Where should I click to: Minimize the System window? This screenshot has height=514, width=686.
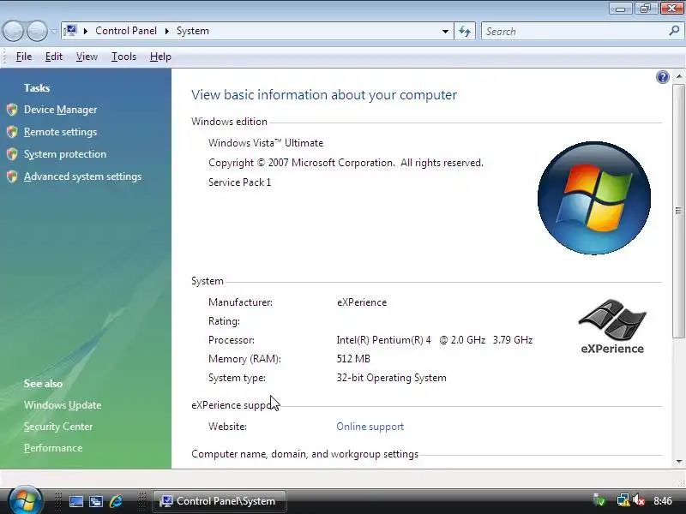(620, 9)
